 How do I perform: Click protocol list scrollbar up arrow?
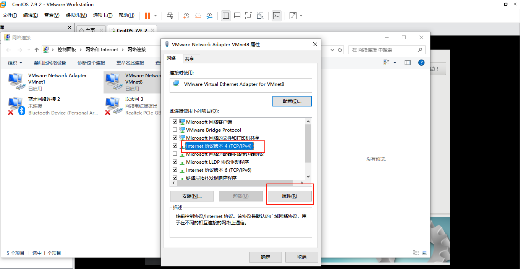(x=309, y=121)
